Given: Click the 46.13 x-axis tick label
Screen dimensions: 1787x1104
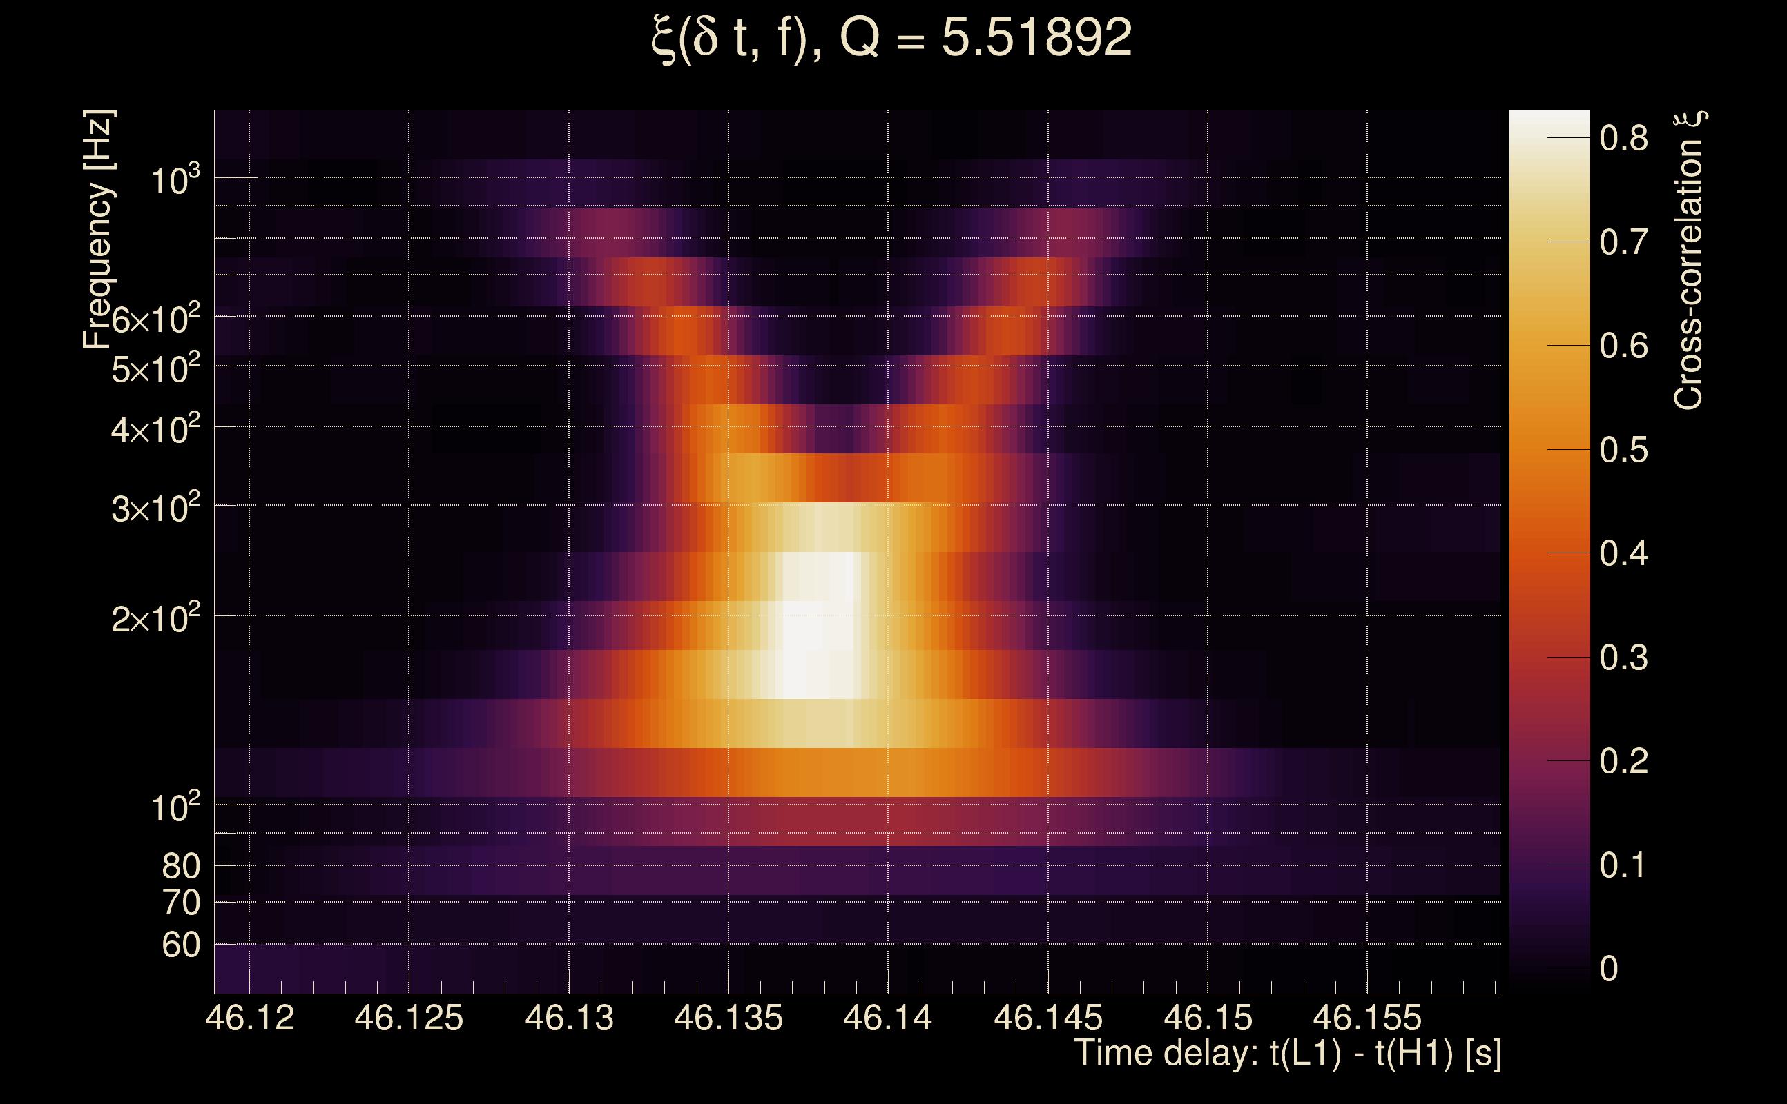Looking at the screenshot, I should (569, 1018).
